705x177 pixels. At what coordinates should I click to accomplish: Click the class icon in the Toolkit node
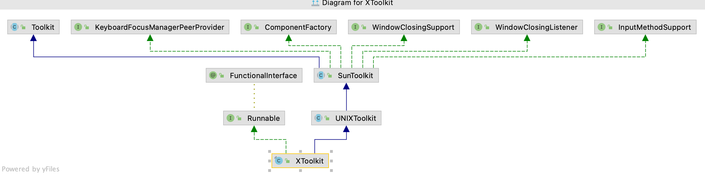click(14, 27)
